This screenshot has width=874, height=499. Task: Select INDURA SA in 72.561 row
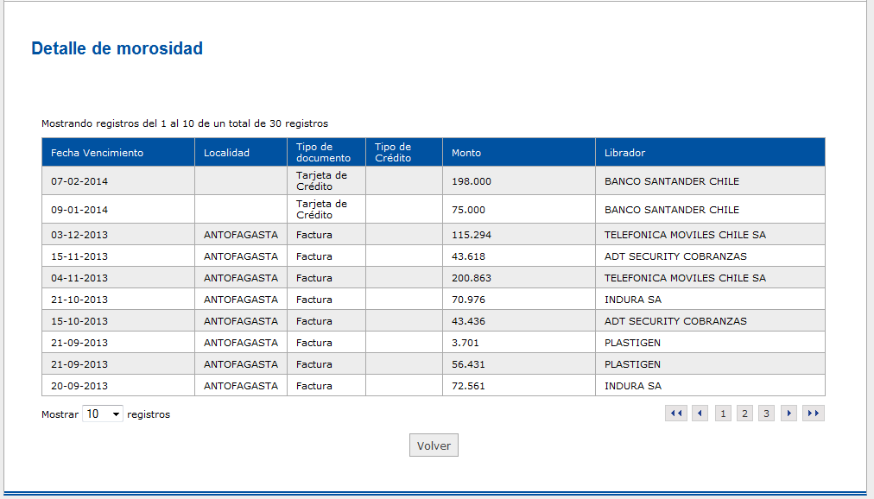click(x=633, y=386)
